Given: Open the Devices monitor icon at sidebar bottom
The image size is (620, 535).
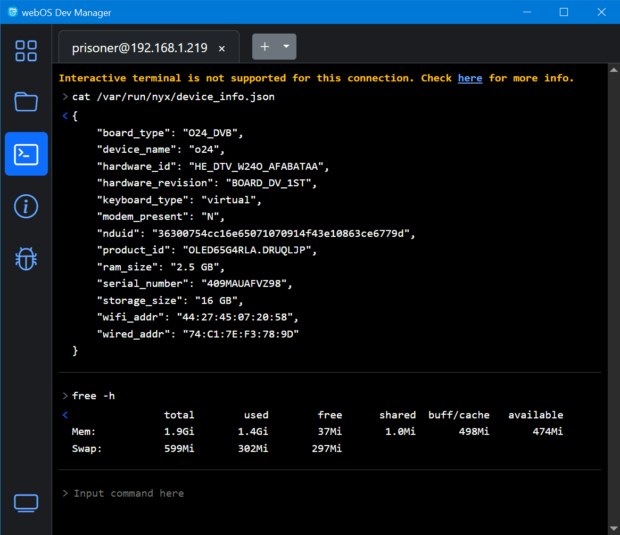Looking at the screenshot, I should 26,502.
